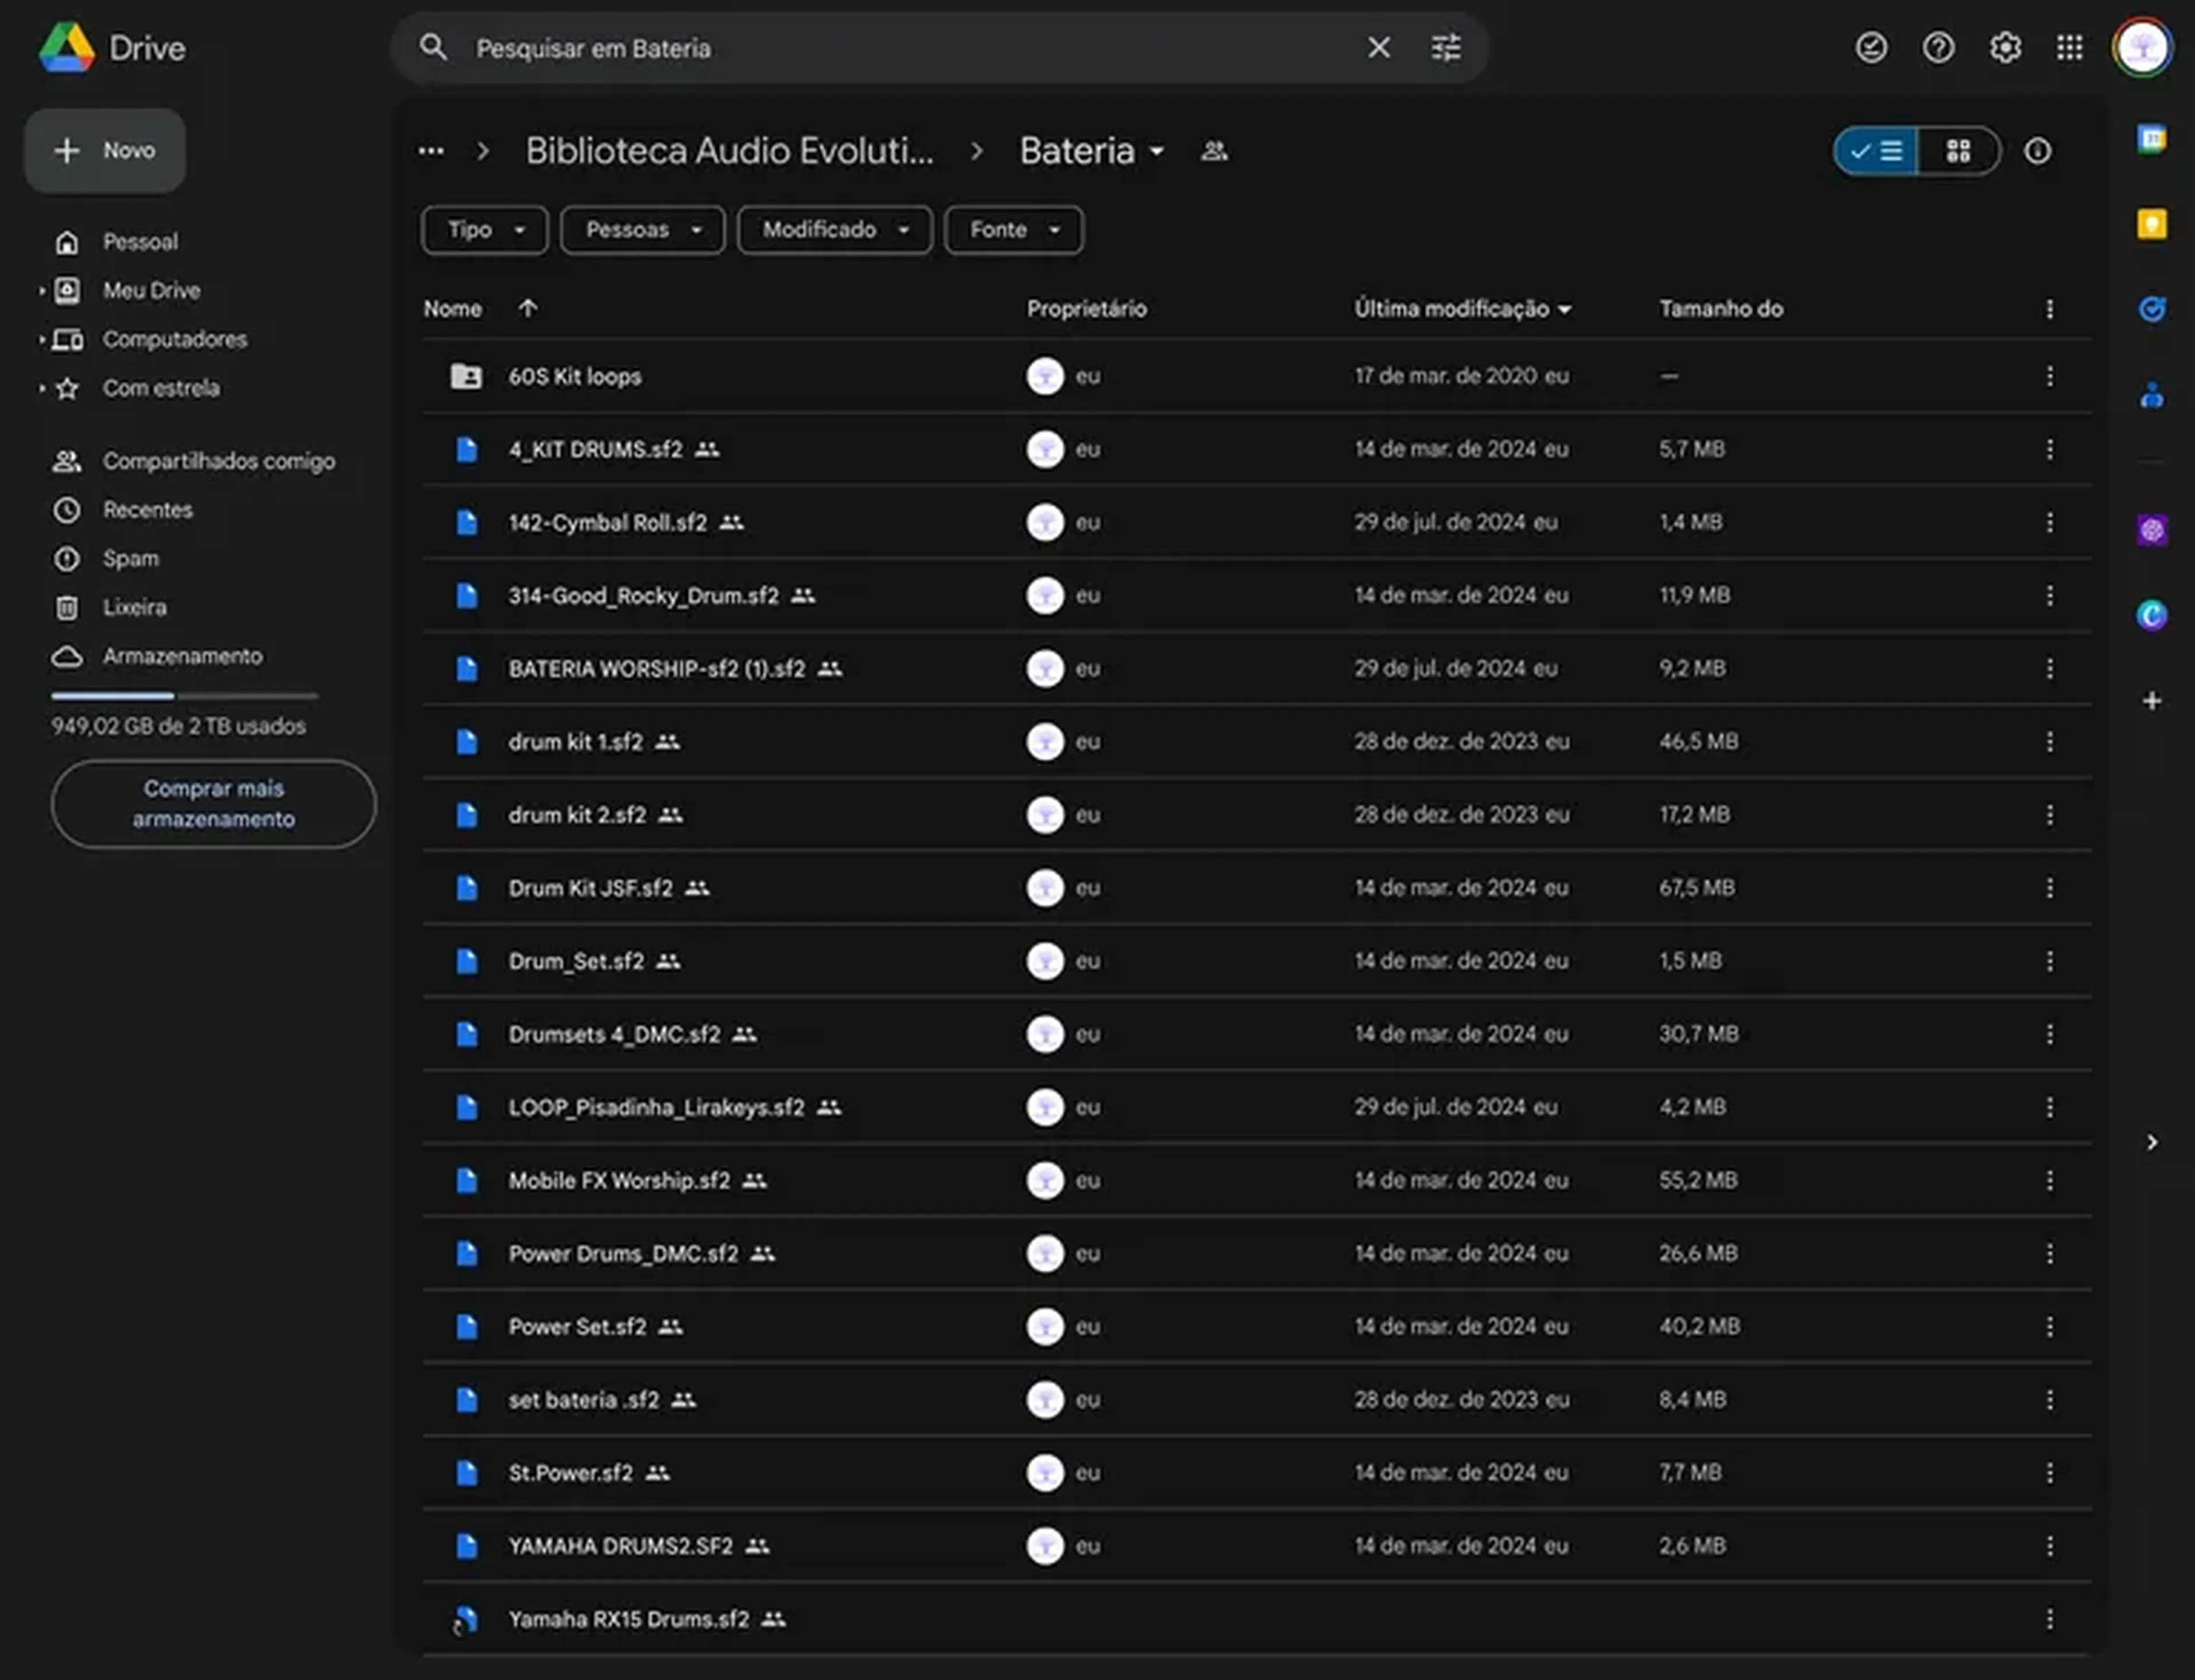Click the storage usage progress bar
Viewport: 2195px width, 1680px height.
185,695
